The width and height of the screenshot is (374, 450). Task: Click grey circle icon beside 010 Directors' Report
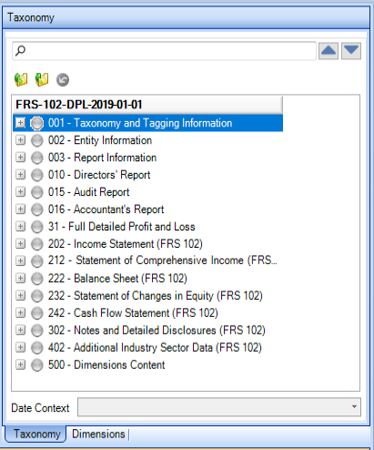pos(37,175)
